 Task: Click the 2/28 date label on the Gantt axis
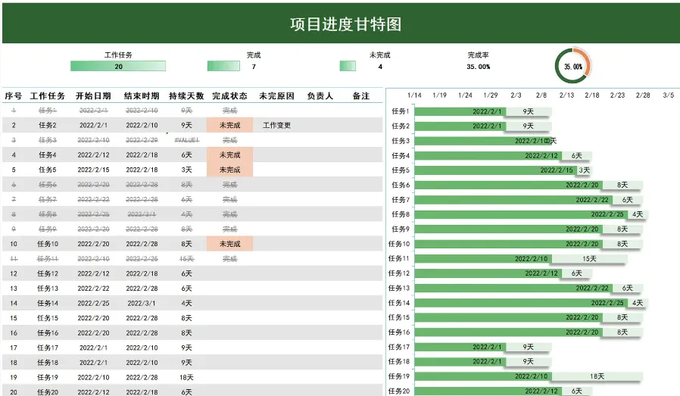[x=643, y=95]
